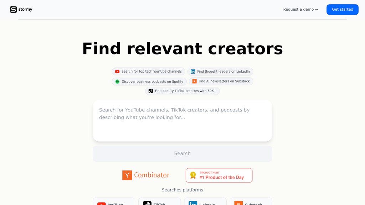Click the gray Search button
This screenshot has width=365, height=205.
coord(182,154)
